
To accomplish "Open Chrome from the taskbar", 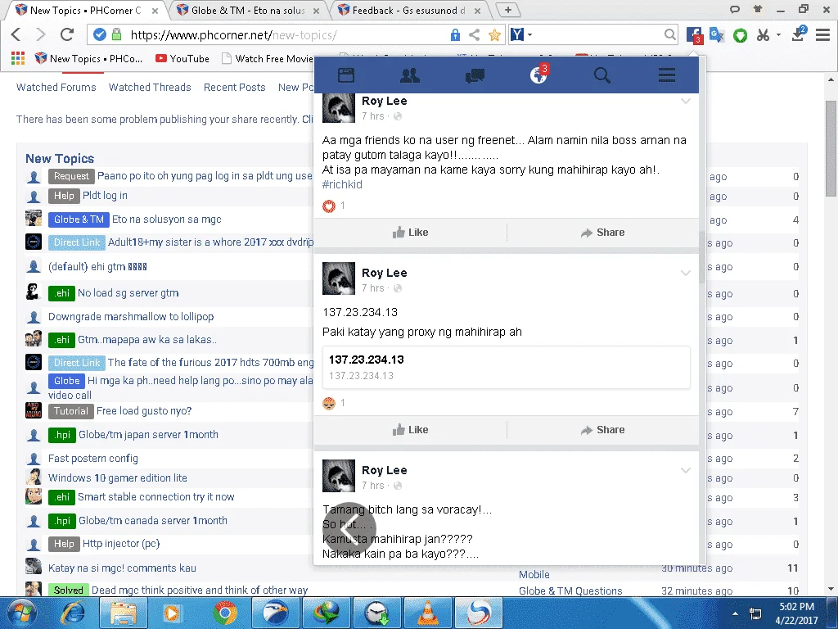I will 225,613.
